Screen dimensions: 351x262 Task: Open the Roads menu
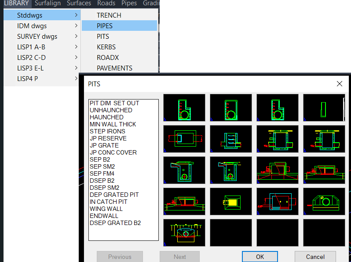(106, 3)
